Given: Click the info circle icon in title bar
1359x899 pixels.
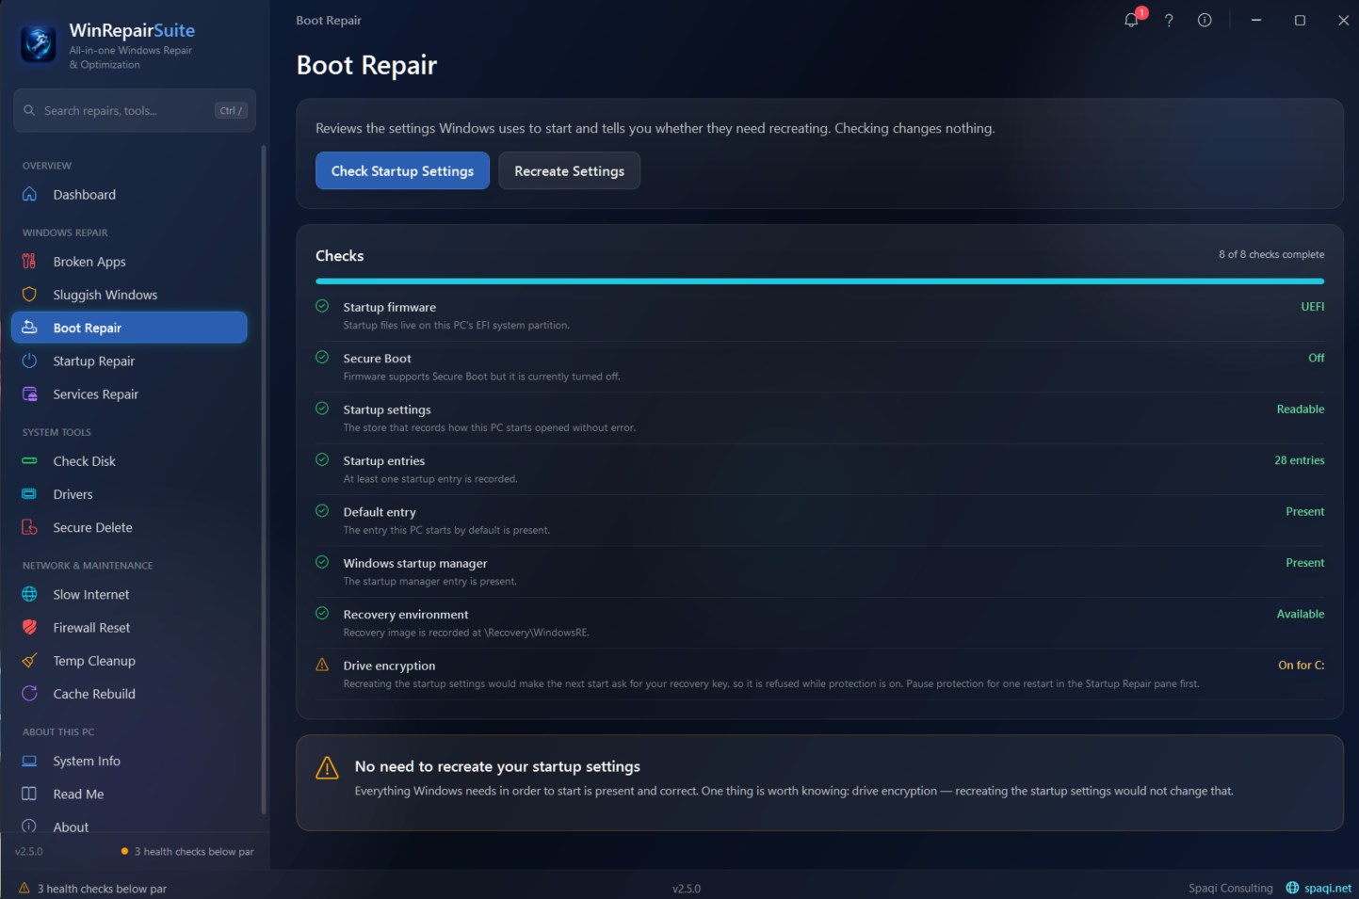Looking at the screenshot, I should 1205,20.
